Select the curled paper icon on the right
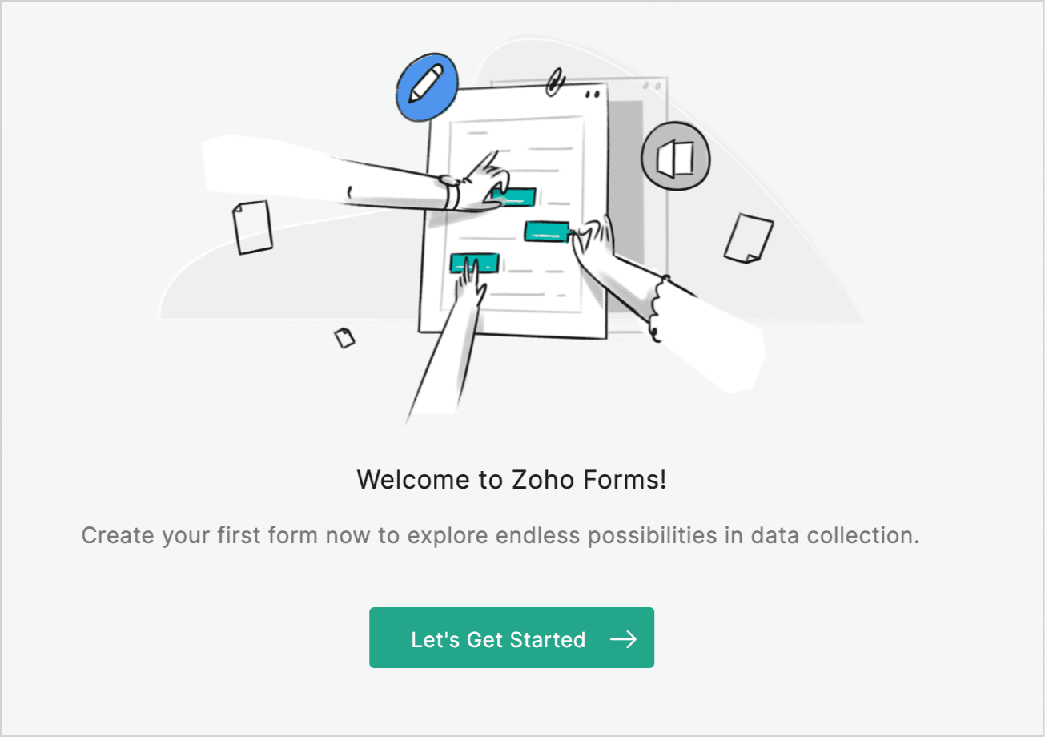 point(748,238)
